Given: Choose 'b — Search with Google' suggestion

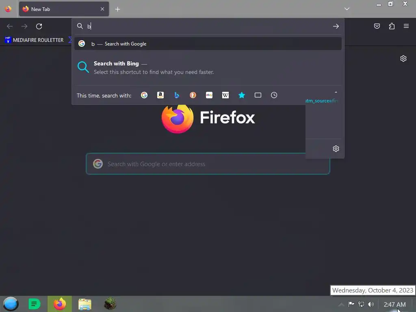Looking at the screenshot, I should click(x=208, y=44).
